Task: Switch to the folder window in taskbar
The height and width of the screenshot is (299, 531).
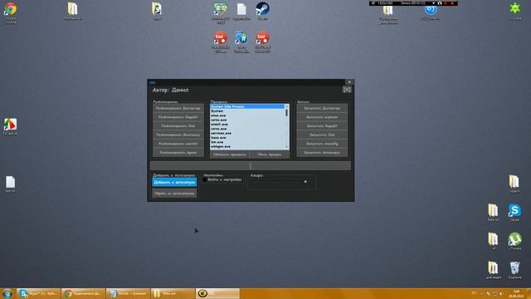Action: [173, 293]
